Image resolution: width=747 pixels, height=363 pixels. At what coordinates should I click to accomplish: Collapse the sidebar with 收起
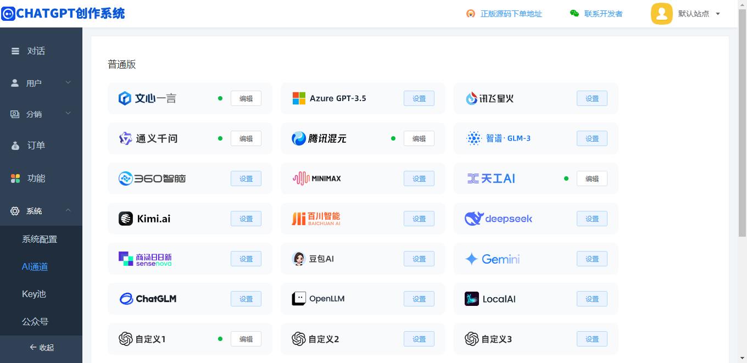click(41, 348)
